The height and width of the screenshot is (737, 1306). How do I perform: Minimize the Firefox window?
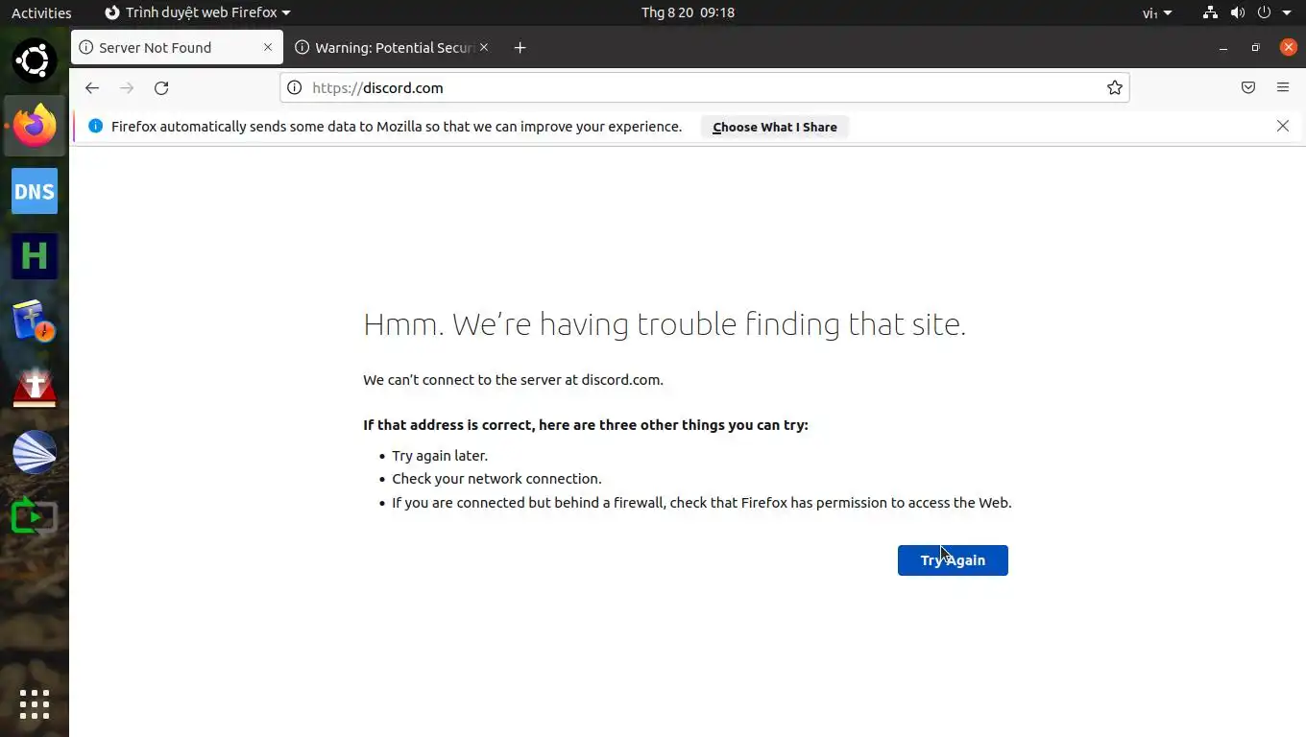pos(1222,47)
